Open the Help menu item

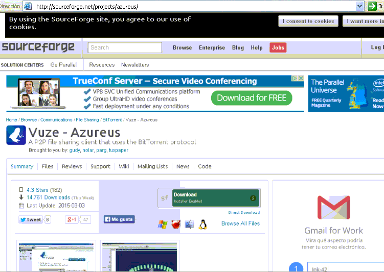point(256,47)
